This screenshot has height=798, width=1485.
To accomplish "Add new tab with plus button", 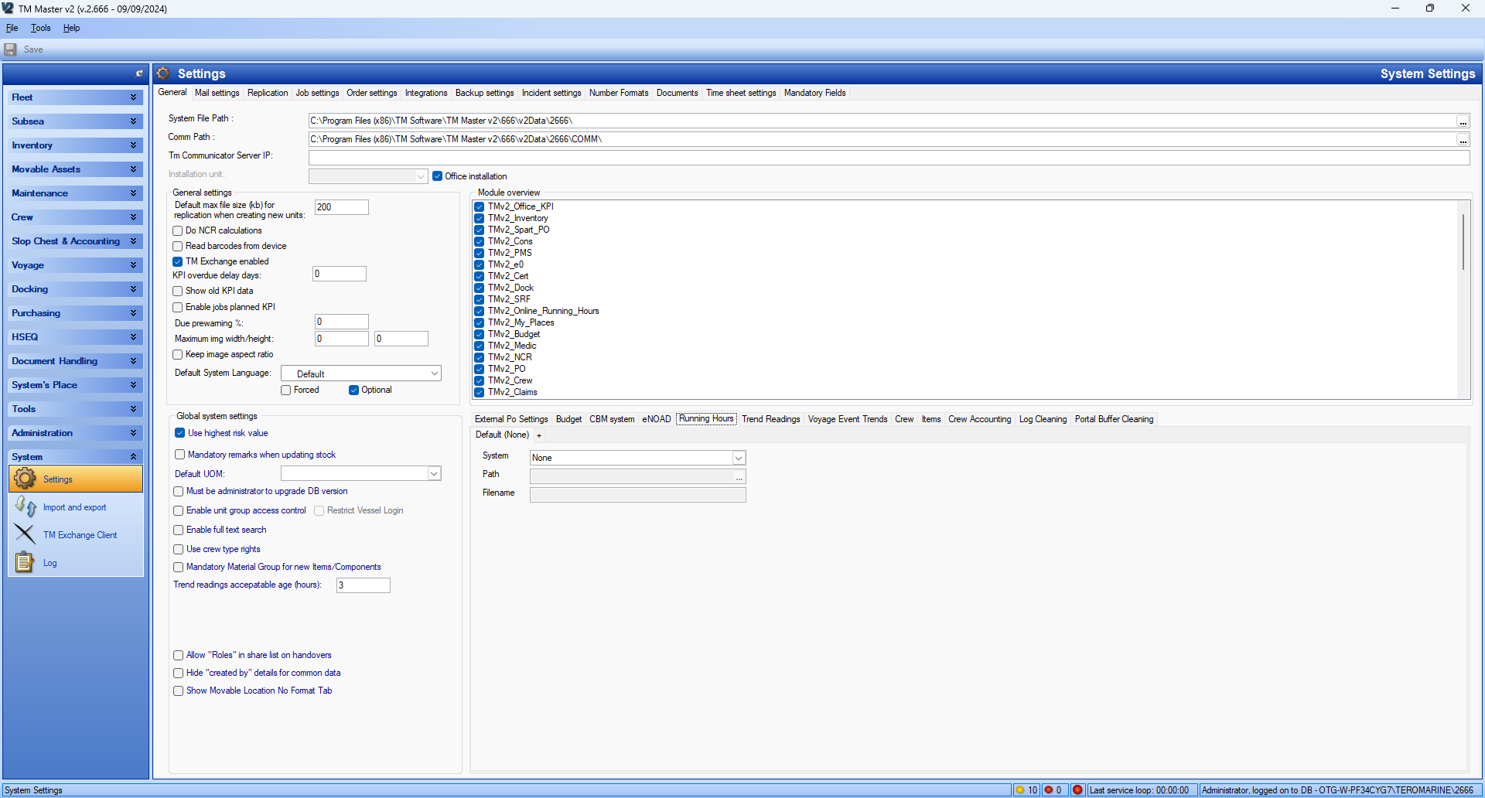I will pyautogui.click(x=539, y=435).
